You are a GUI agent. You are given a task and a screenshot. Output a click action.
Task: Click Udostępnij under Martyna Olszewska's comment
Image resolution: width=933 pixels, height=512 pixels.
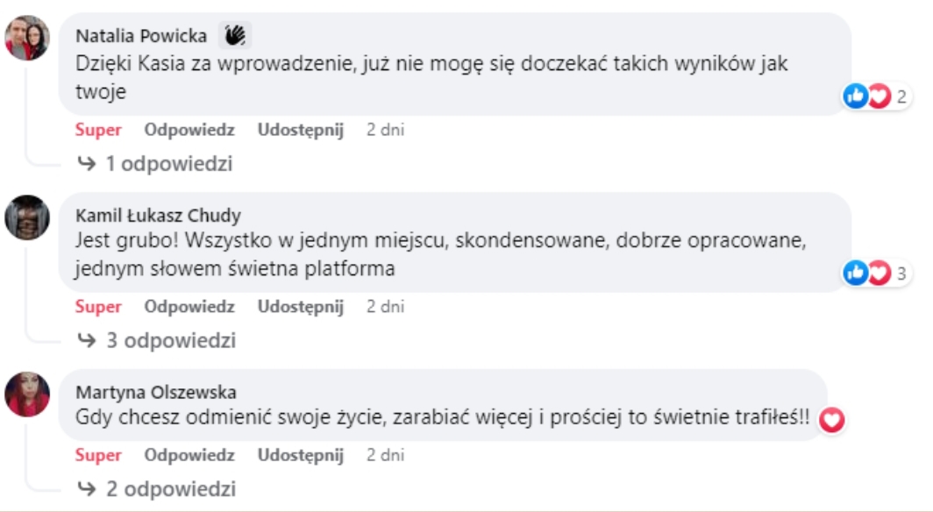pos(301,455)
